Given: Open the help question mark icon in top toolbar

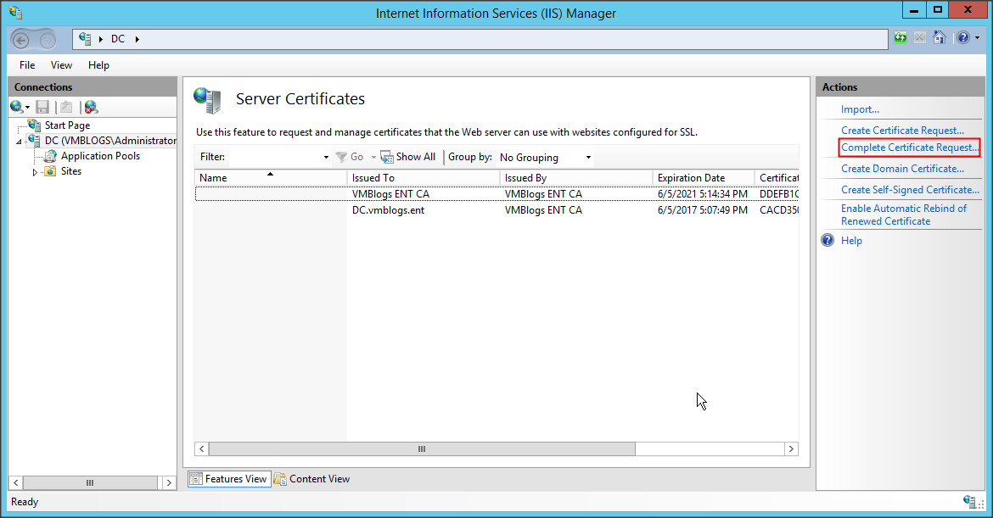Looking at the screenshot, I should 962,38.
